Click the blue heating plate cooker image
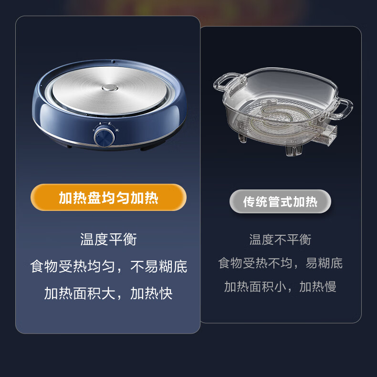The image size is (377, 377). click(109, 105)
